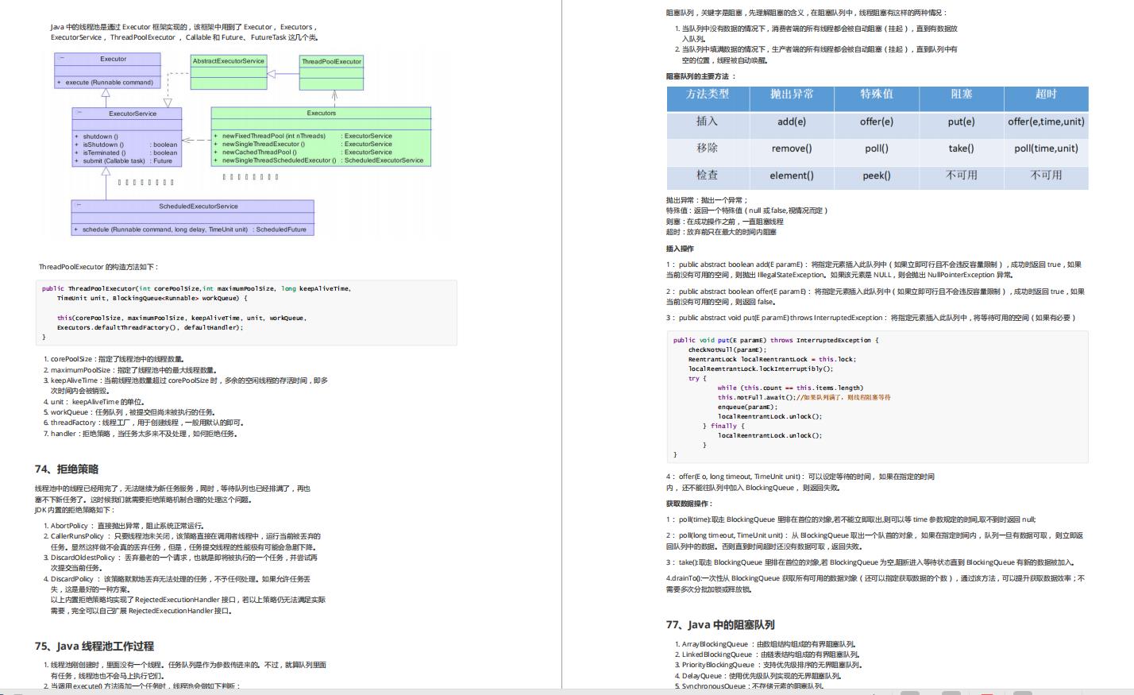Screen dimensions: 1134x695
Task: Click the "offer(e,time,unit)" table cell
Action: pyautogui.click(x=1046, y=122)
